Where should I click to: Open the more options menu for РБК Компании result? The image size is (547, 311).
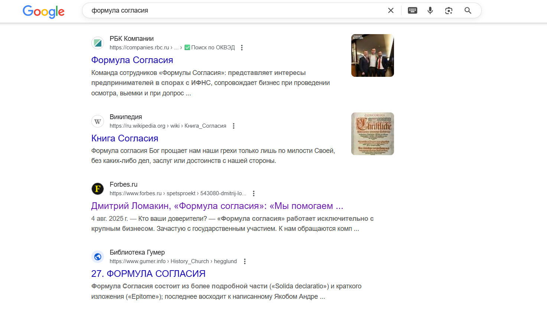point(242,48)
